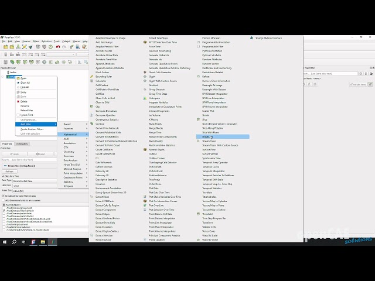Toggle Ignore Time checkbox in context menu

(x=18, y=115)
